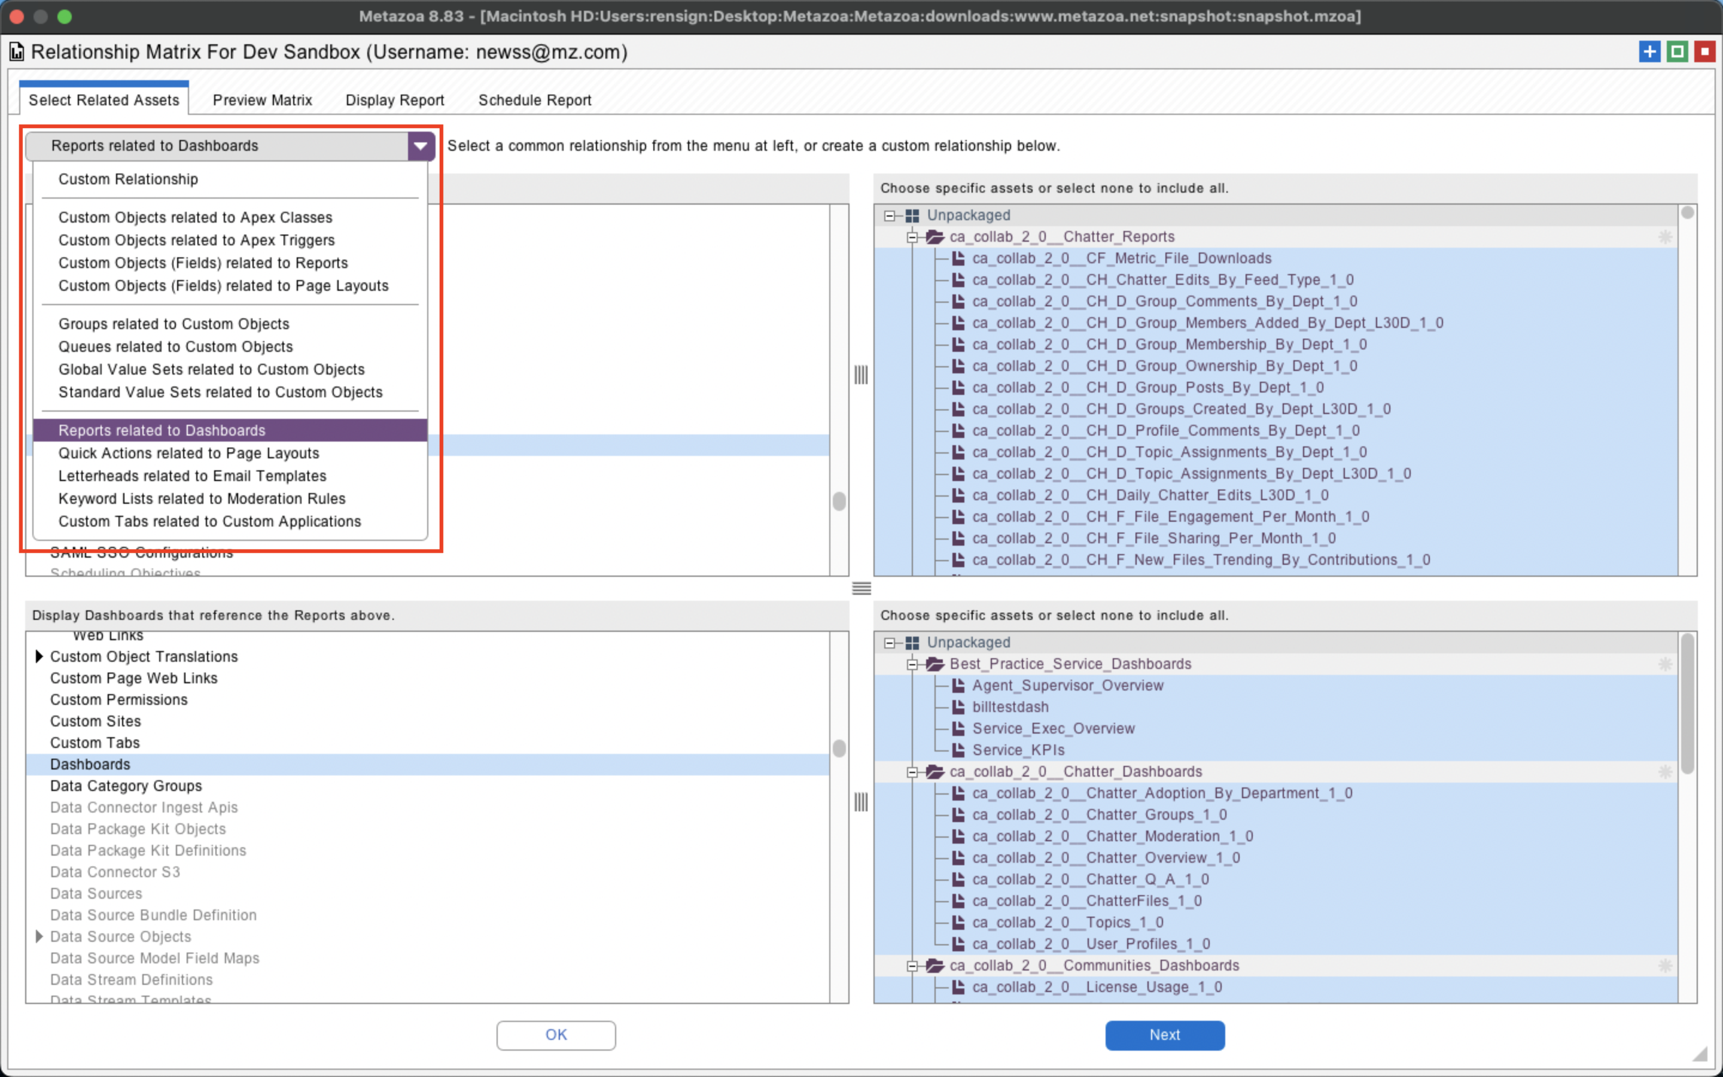The image size is (1723, 1077).
Task: Switch to the Display Report tab
Action: [x=394, y=101]
